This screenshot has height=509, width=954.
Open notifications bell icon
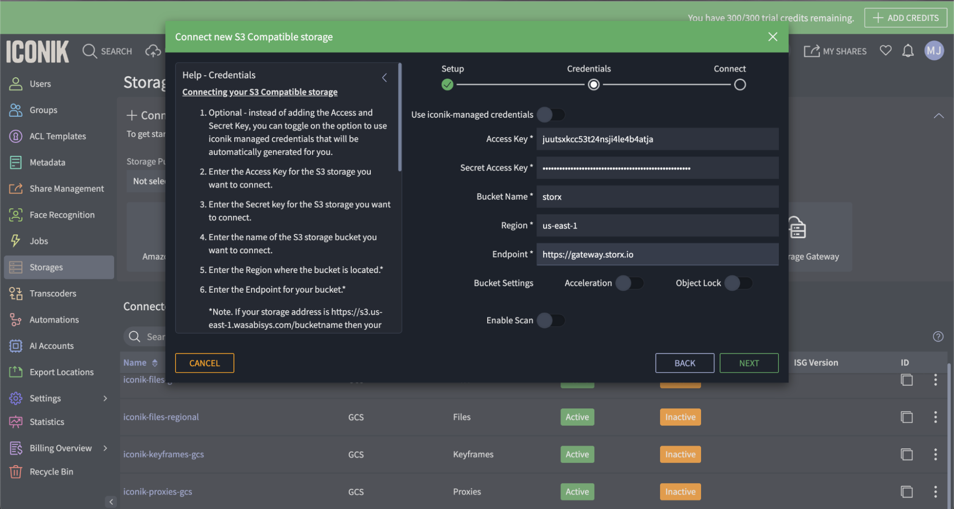point(908,51)
